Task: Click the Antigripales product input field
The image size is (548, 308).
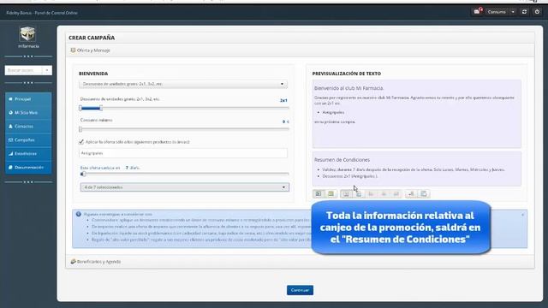Action: [x=183, y=153]
